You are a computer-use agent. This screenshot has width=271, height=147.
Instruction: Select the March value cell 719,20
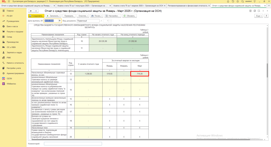[x=140, y=74]
